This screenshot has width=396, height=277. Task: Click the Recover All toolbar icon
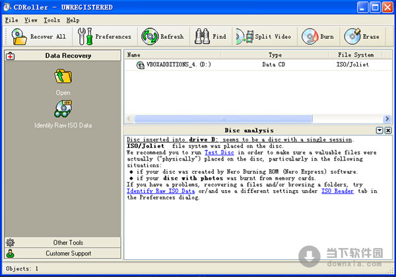pos(19,37)
